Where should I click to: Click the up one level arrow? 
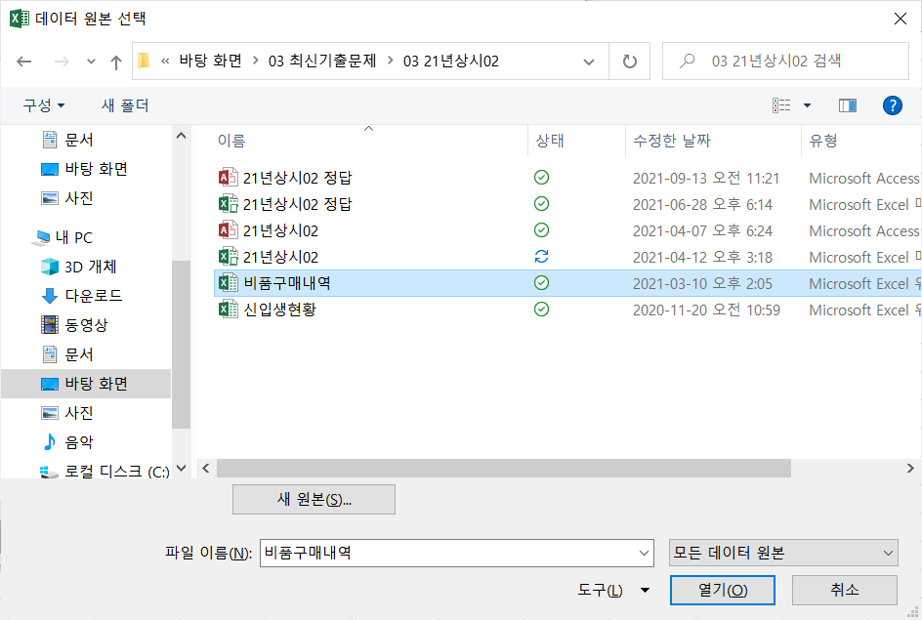[116, 62]
